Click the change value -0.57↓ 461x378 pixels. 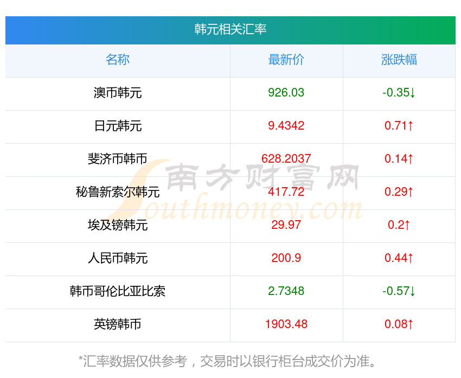(399, 291)
